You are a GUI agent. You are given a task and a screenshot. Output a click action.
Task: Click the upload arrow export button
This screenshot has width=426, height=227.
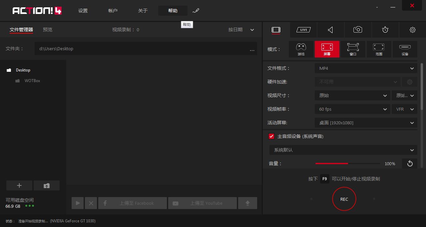(247, 203)
